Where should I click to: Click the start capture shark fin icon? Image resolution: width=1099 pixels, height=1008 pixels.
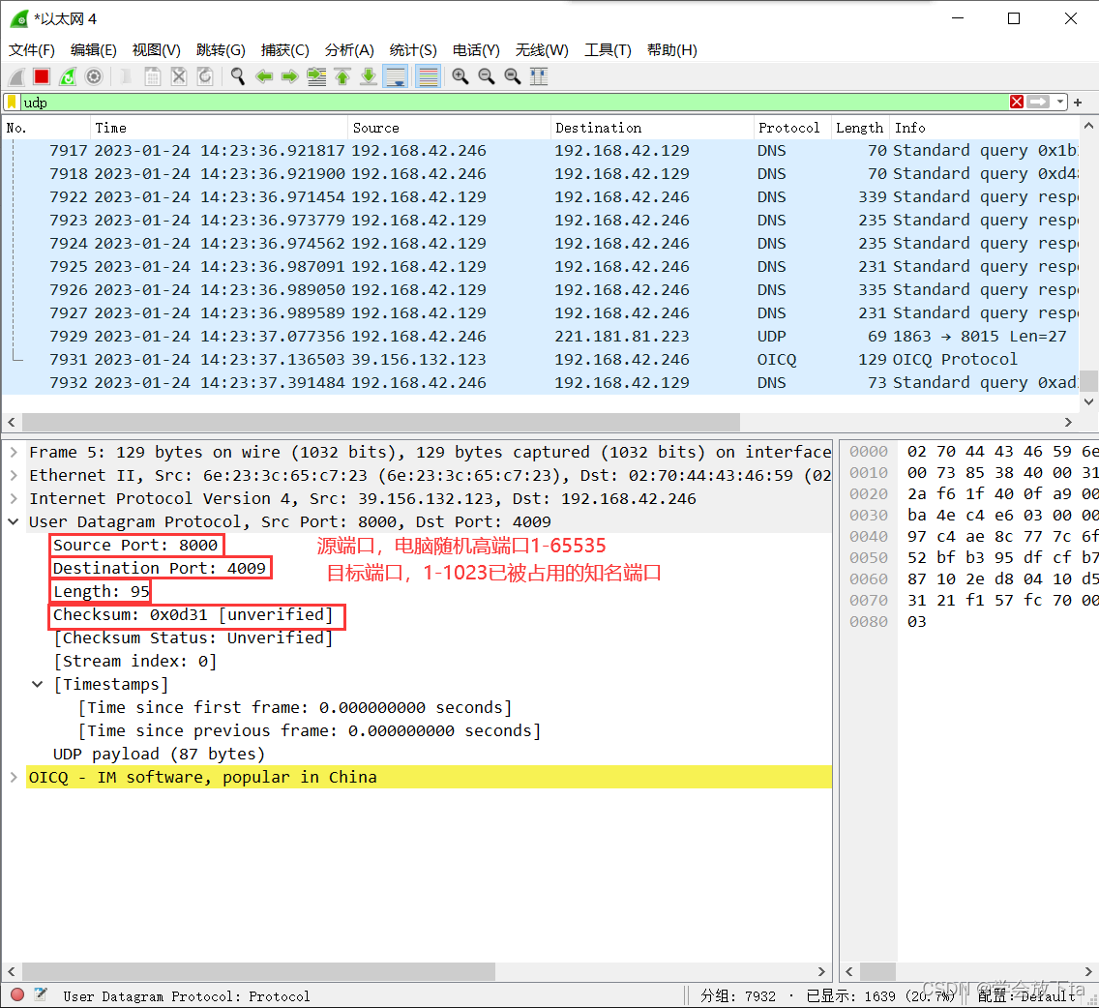(x=16, y=76)
